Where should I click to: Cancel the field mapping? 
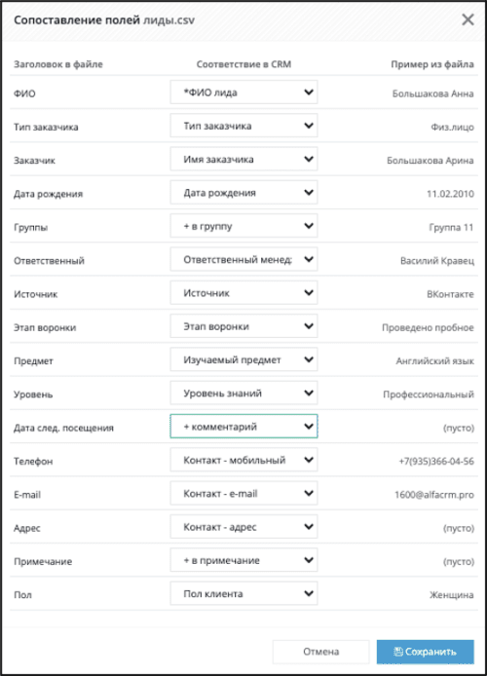coord(321,652)
